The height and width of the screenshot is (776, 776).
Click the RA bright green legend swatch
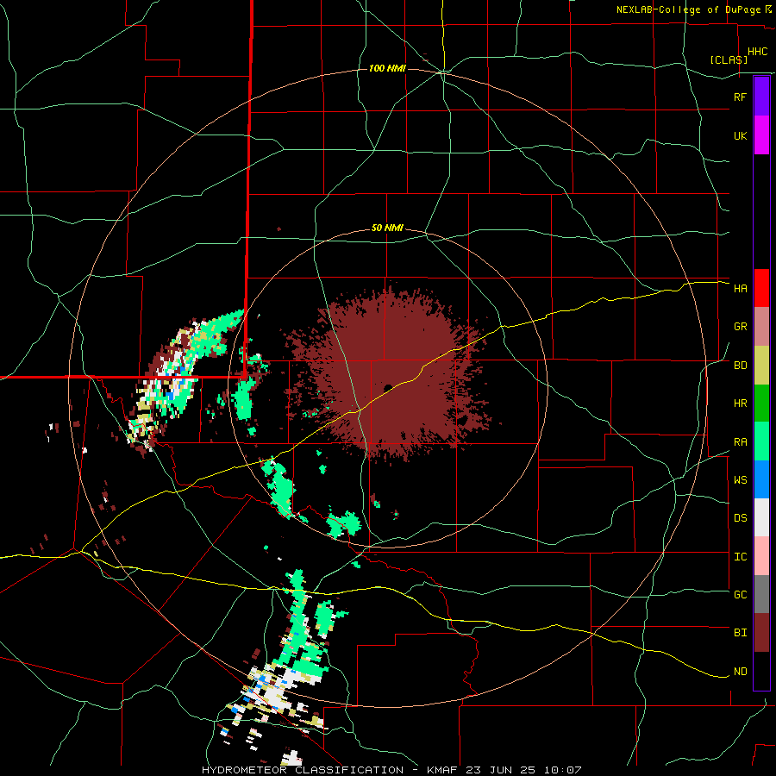coord(761,441)
